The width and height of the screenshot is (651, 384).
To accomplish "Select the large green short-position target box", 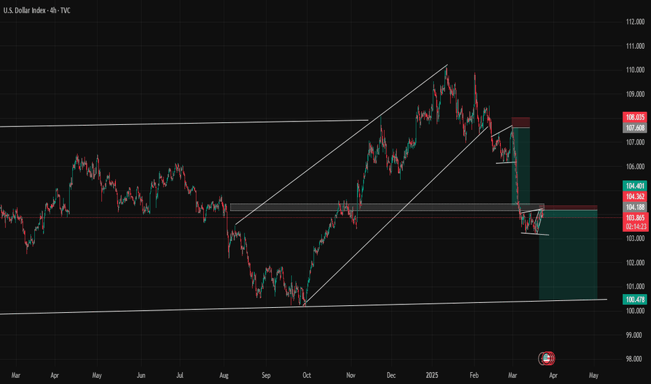I will tap(568, 254).
